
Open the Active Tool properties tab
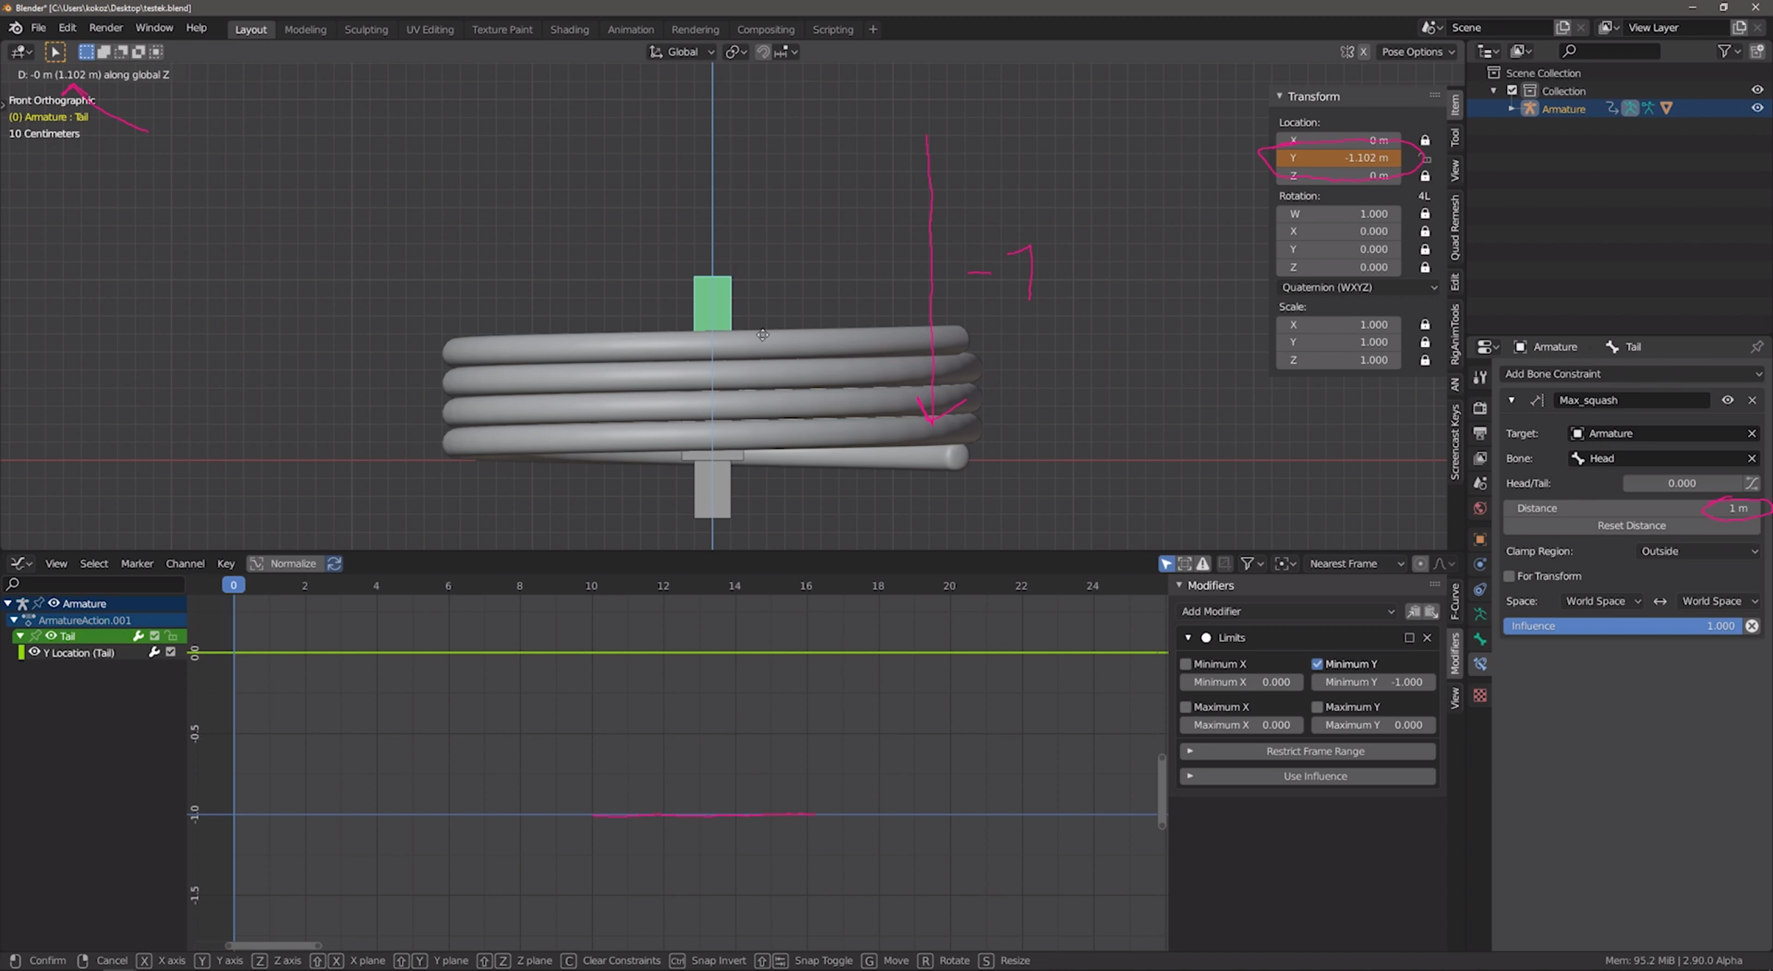click(x=1480, y=377)
